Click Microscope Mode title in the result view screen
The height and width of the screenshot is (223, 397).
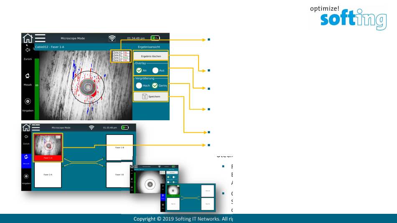pos(73,38)
